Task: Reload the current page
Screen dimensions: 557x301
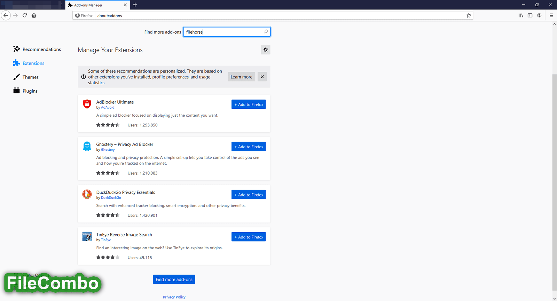Action: tap(25, 15)
